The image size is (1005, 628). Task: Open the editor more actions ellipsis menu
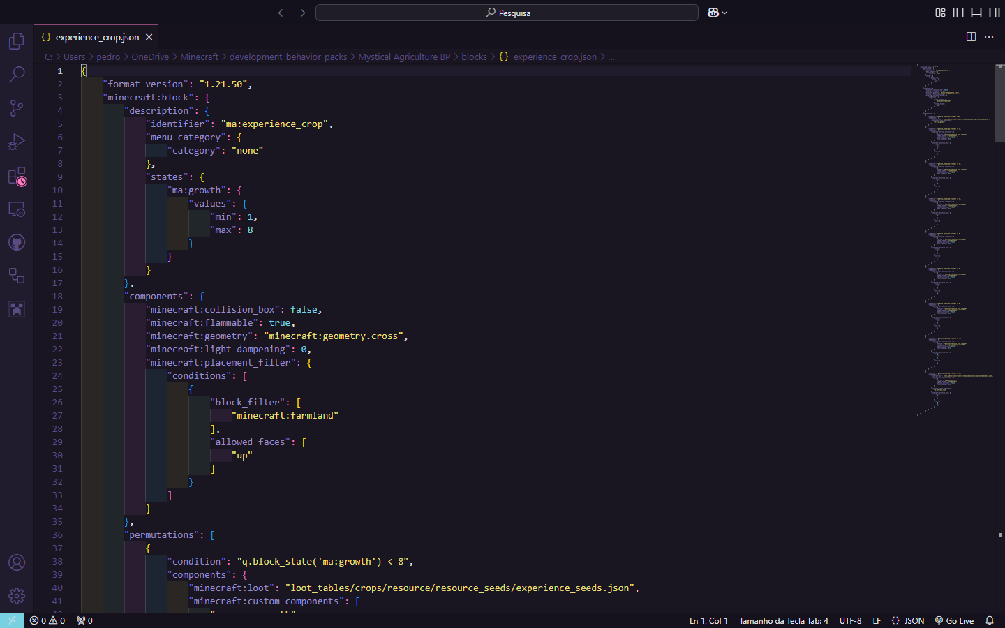(x=989, y=37)
